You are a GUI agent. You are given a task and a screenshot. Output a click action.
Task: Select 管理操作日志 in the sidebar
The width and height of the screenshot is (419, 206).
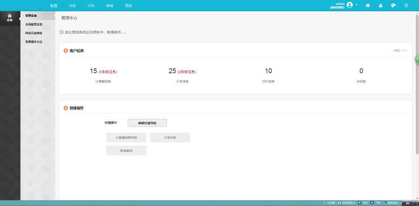coord(34,42)
